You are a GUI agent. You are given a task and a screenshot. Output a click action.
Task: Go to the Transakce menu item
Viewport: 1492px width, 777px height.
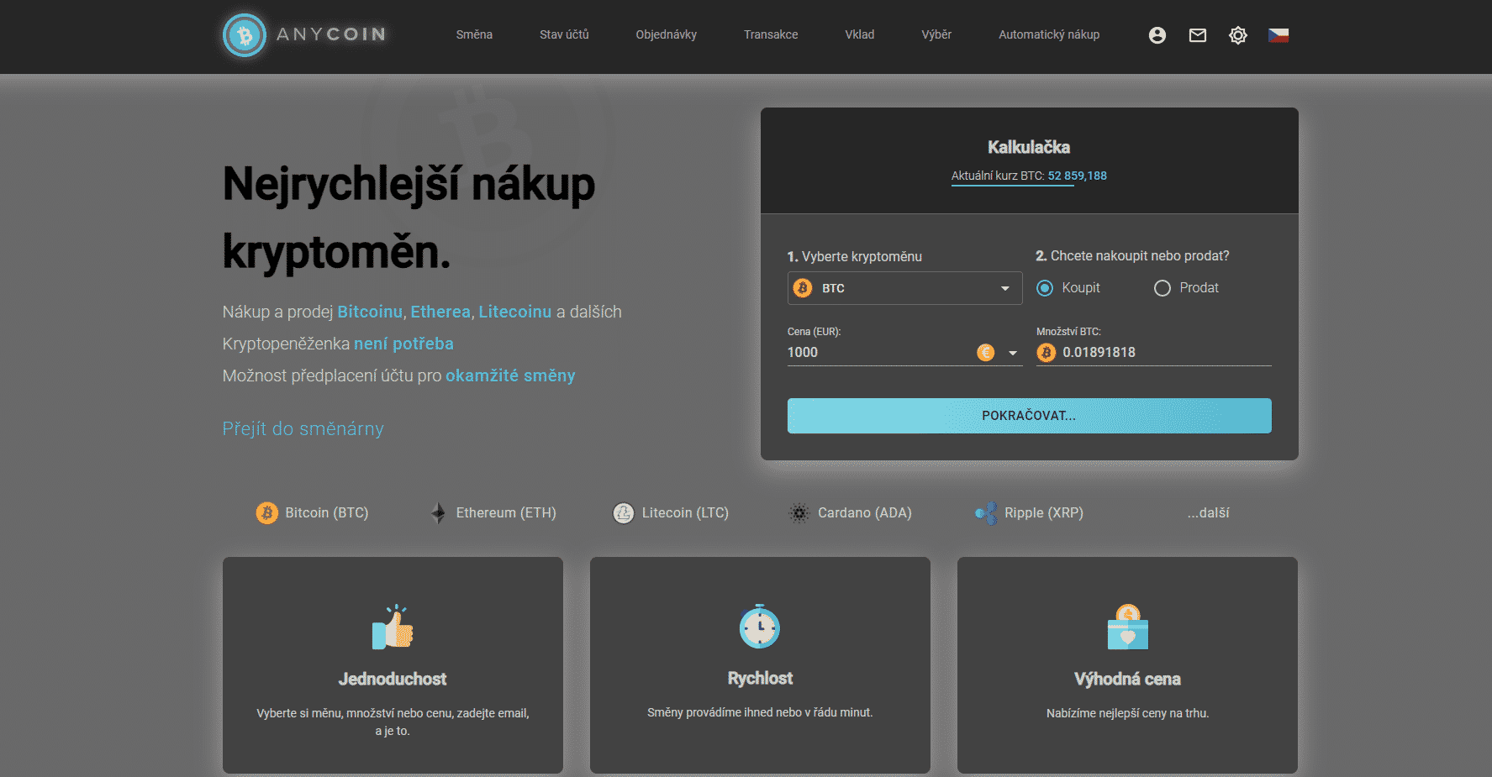pyautogui.click(x=771, y=34)
